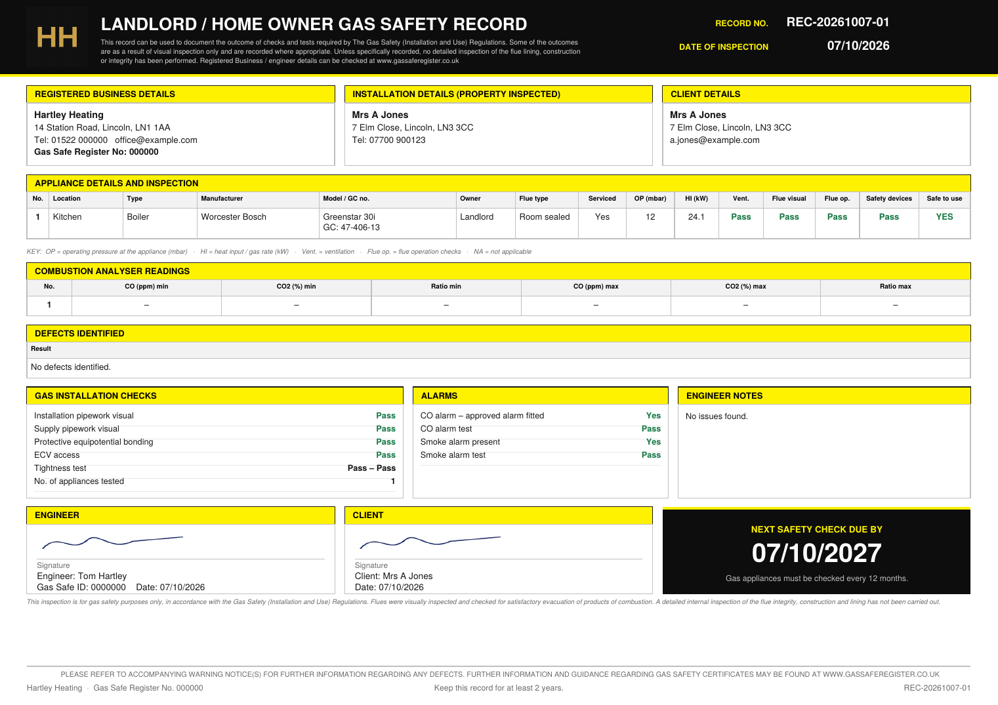The width and height of the screenshot is (998, 705).
Task: Click 'CO alarm – approved alarm fitted' label
Action: [482, 416]
